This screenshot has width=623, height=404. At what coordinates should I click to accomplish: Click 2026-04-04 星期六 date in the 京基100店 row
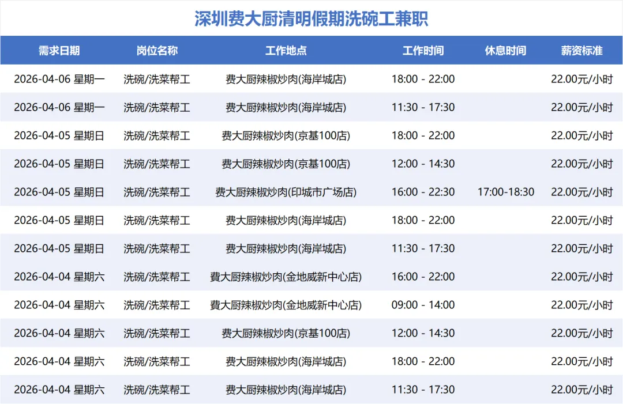[x=59, y=333]
